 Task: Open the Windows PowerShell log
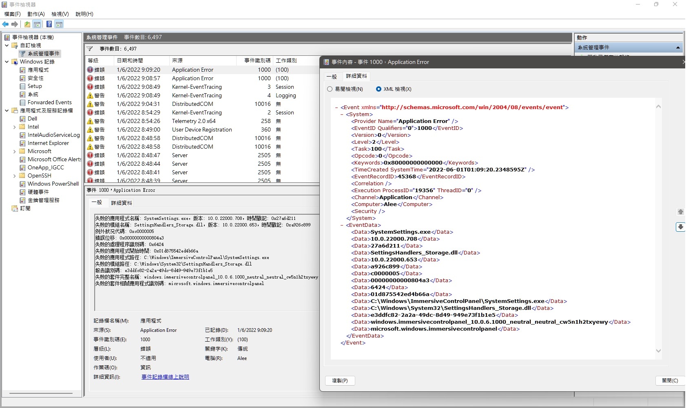(53, 184)
